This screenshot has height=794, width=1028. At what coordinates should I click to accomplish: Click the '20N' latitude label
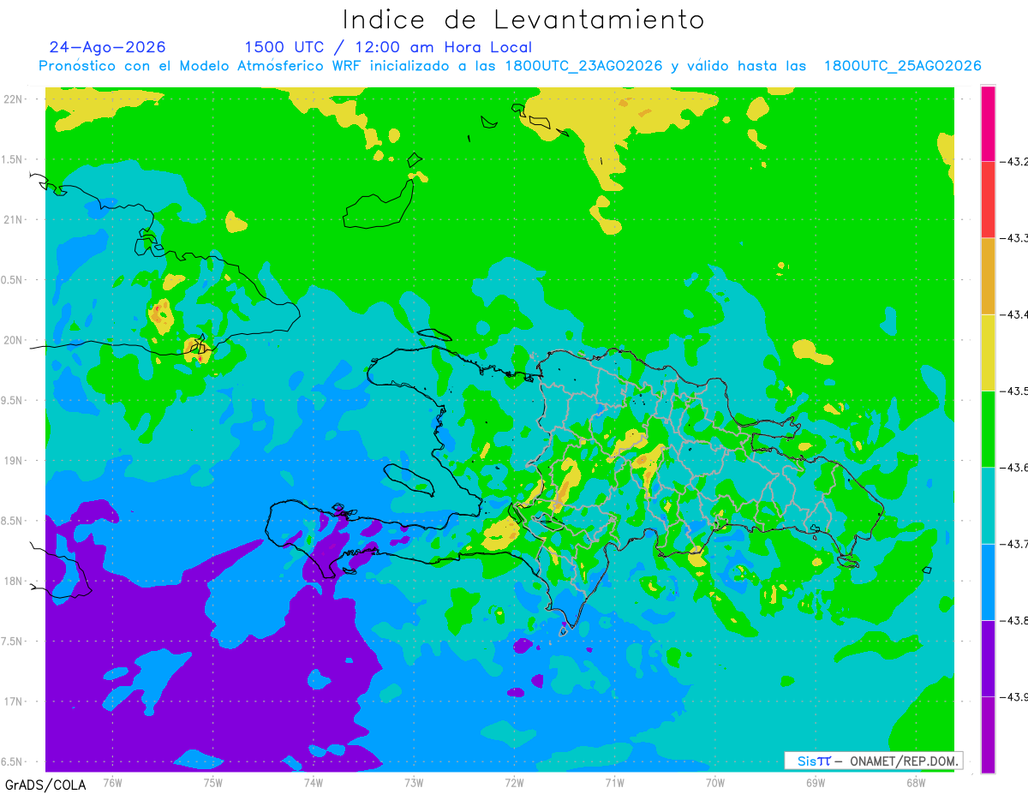pyautogui.click(x=13, y=340)
